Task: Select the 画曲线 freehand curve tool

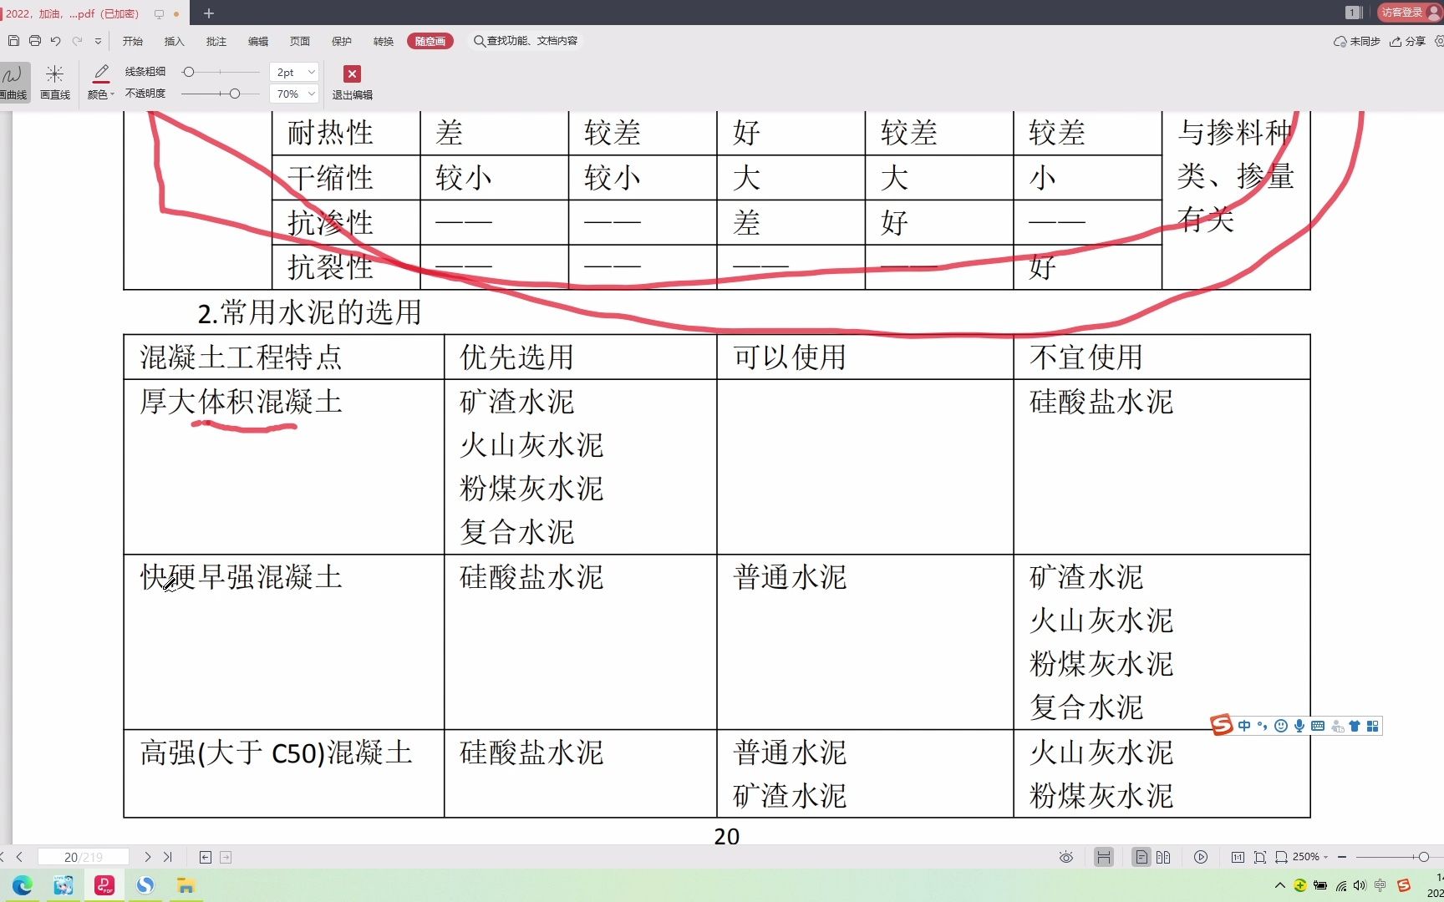Action: (13, 82)
